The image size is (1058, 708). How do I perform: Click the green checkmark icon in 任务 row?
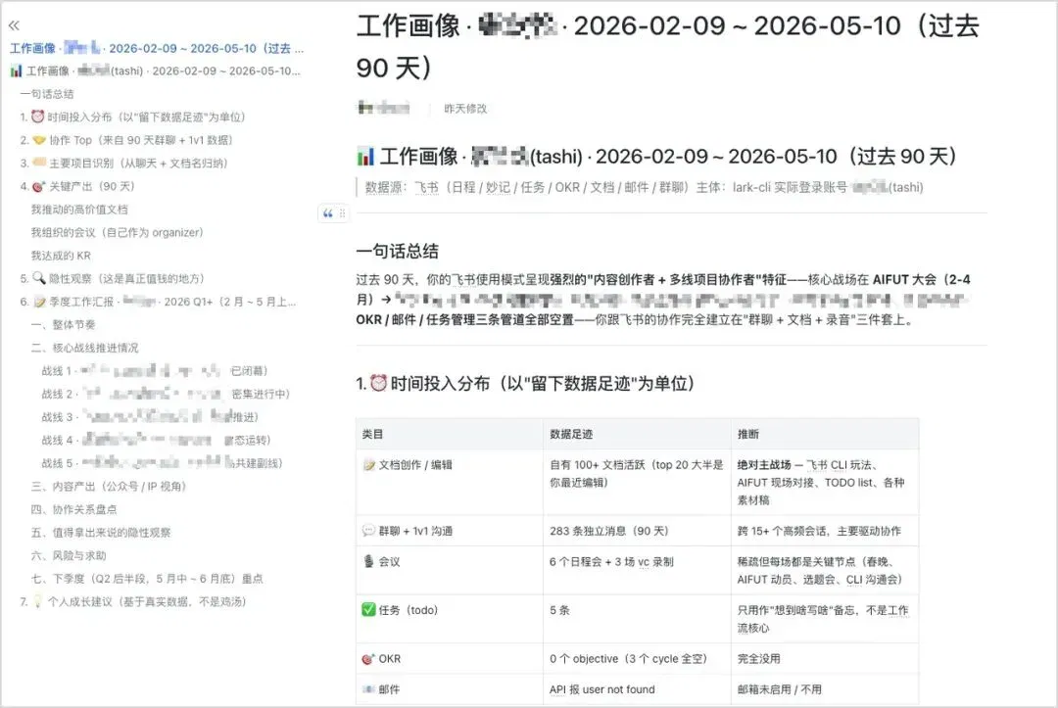tap(368, 609)
